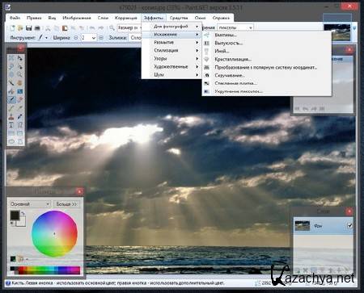Select the Text tool
The width and height of the screenshot is (364, 293).
tap(11, 125)
